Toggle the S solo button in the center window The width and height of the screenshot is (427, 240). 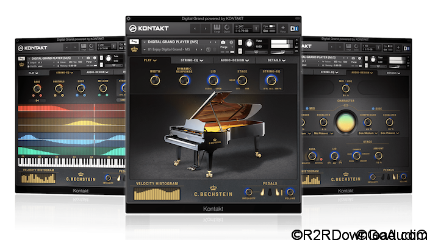pyautogui.click(x=240, y=42)
